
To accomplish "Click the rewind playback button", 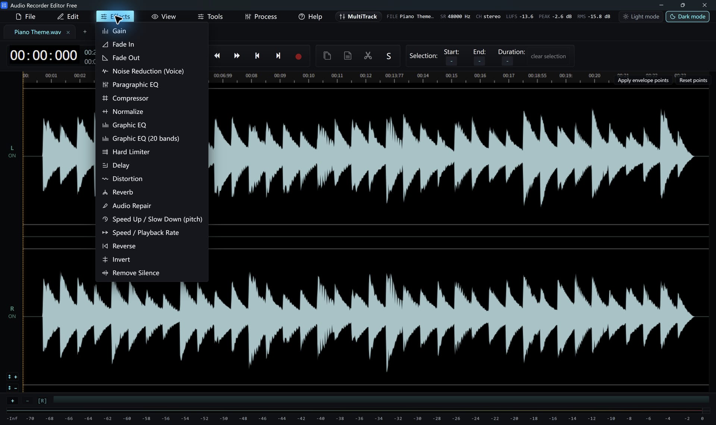I will point(217,56).
